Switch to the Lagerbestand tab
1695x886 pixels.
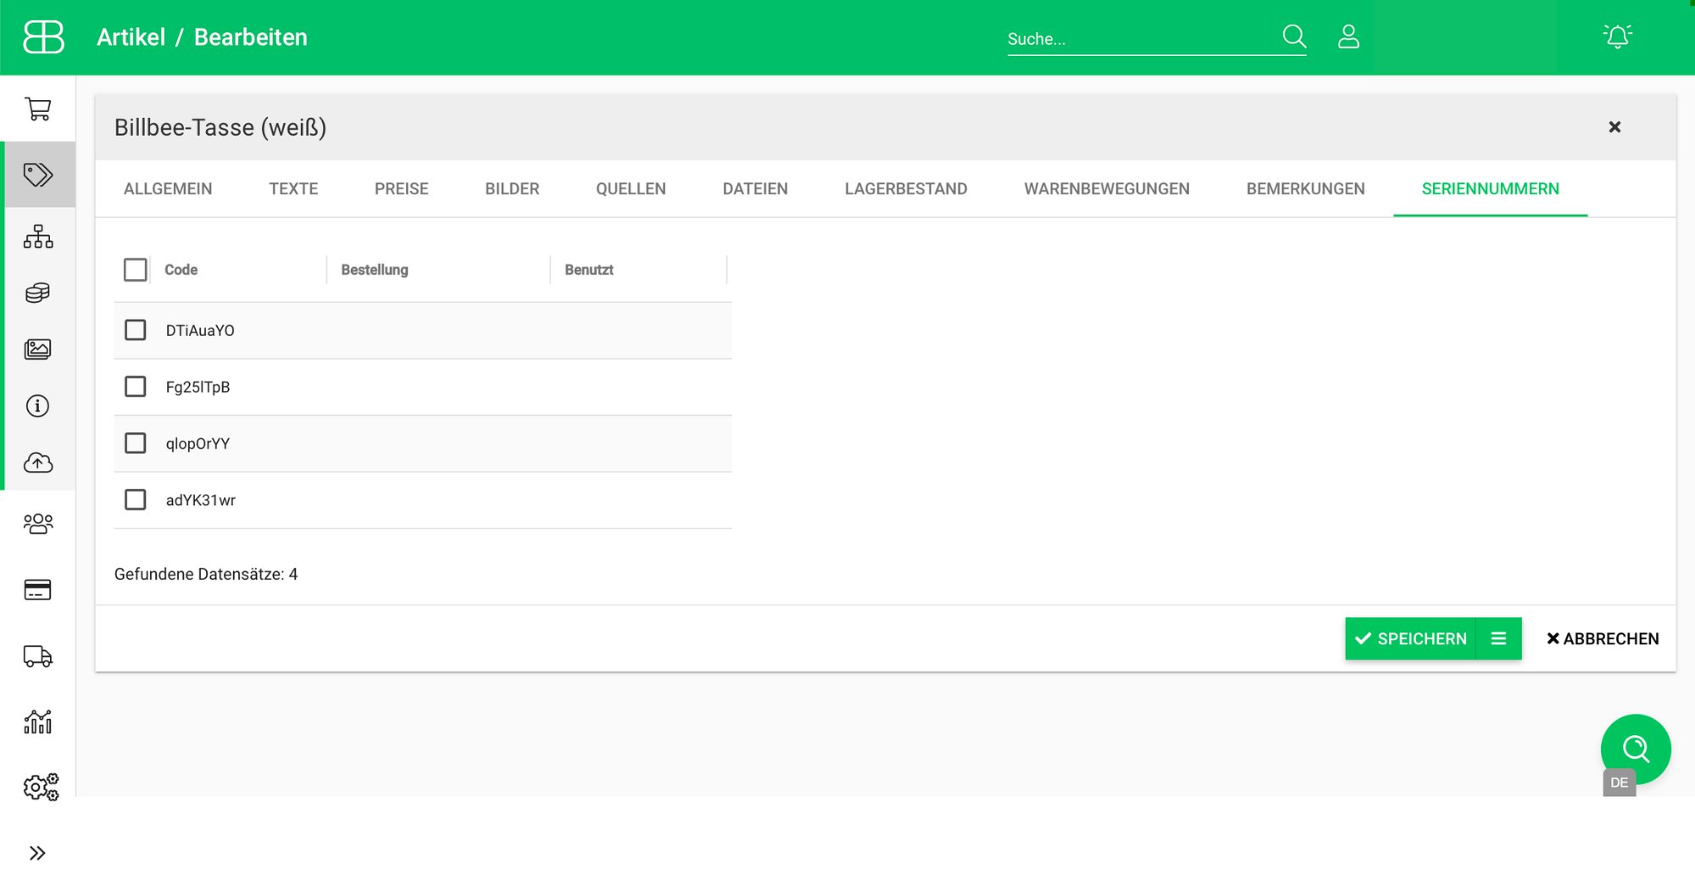906,188
